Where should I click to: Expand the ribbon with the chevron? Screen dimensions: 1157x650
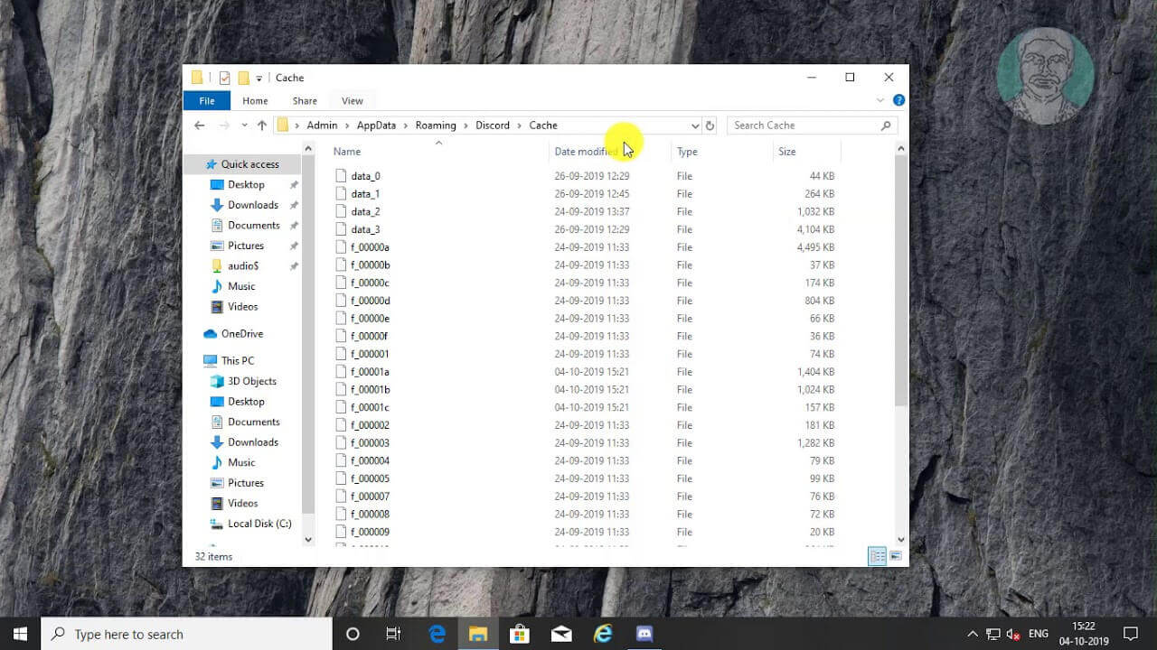880,100
